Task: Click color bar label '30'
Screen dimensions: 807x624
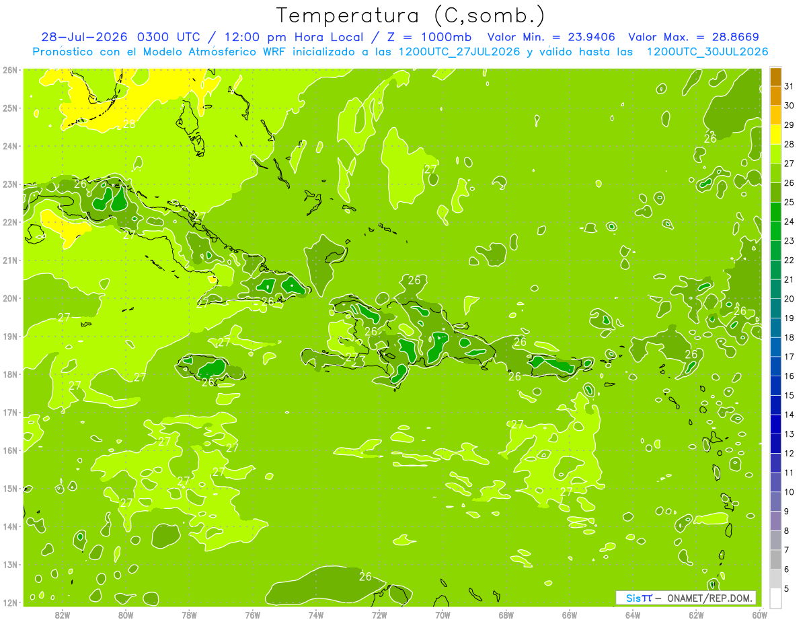Action: (789, 106)
